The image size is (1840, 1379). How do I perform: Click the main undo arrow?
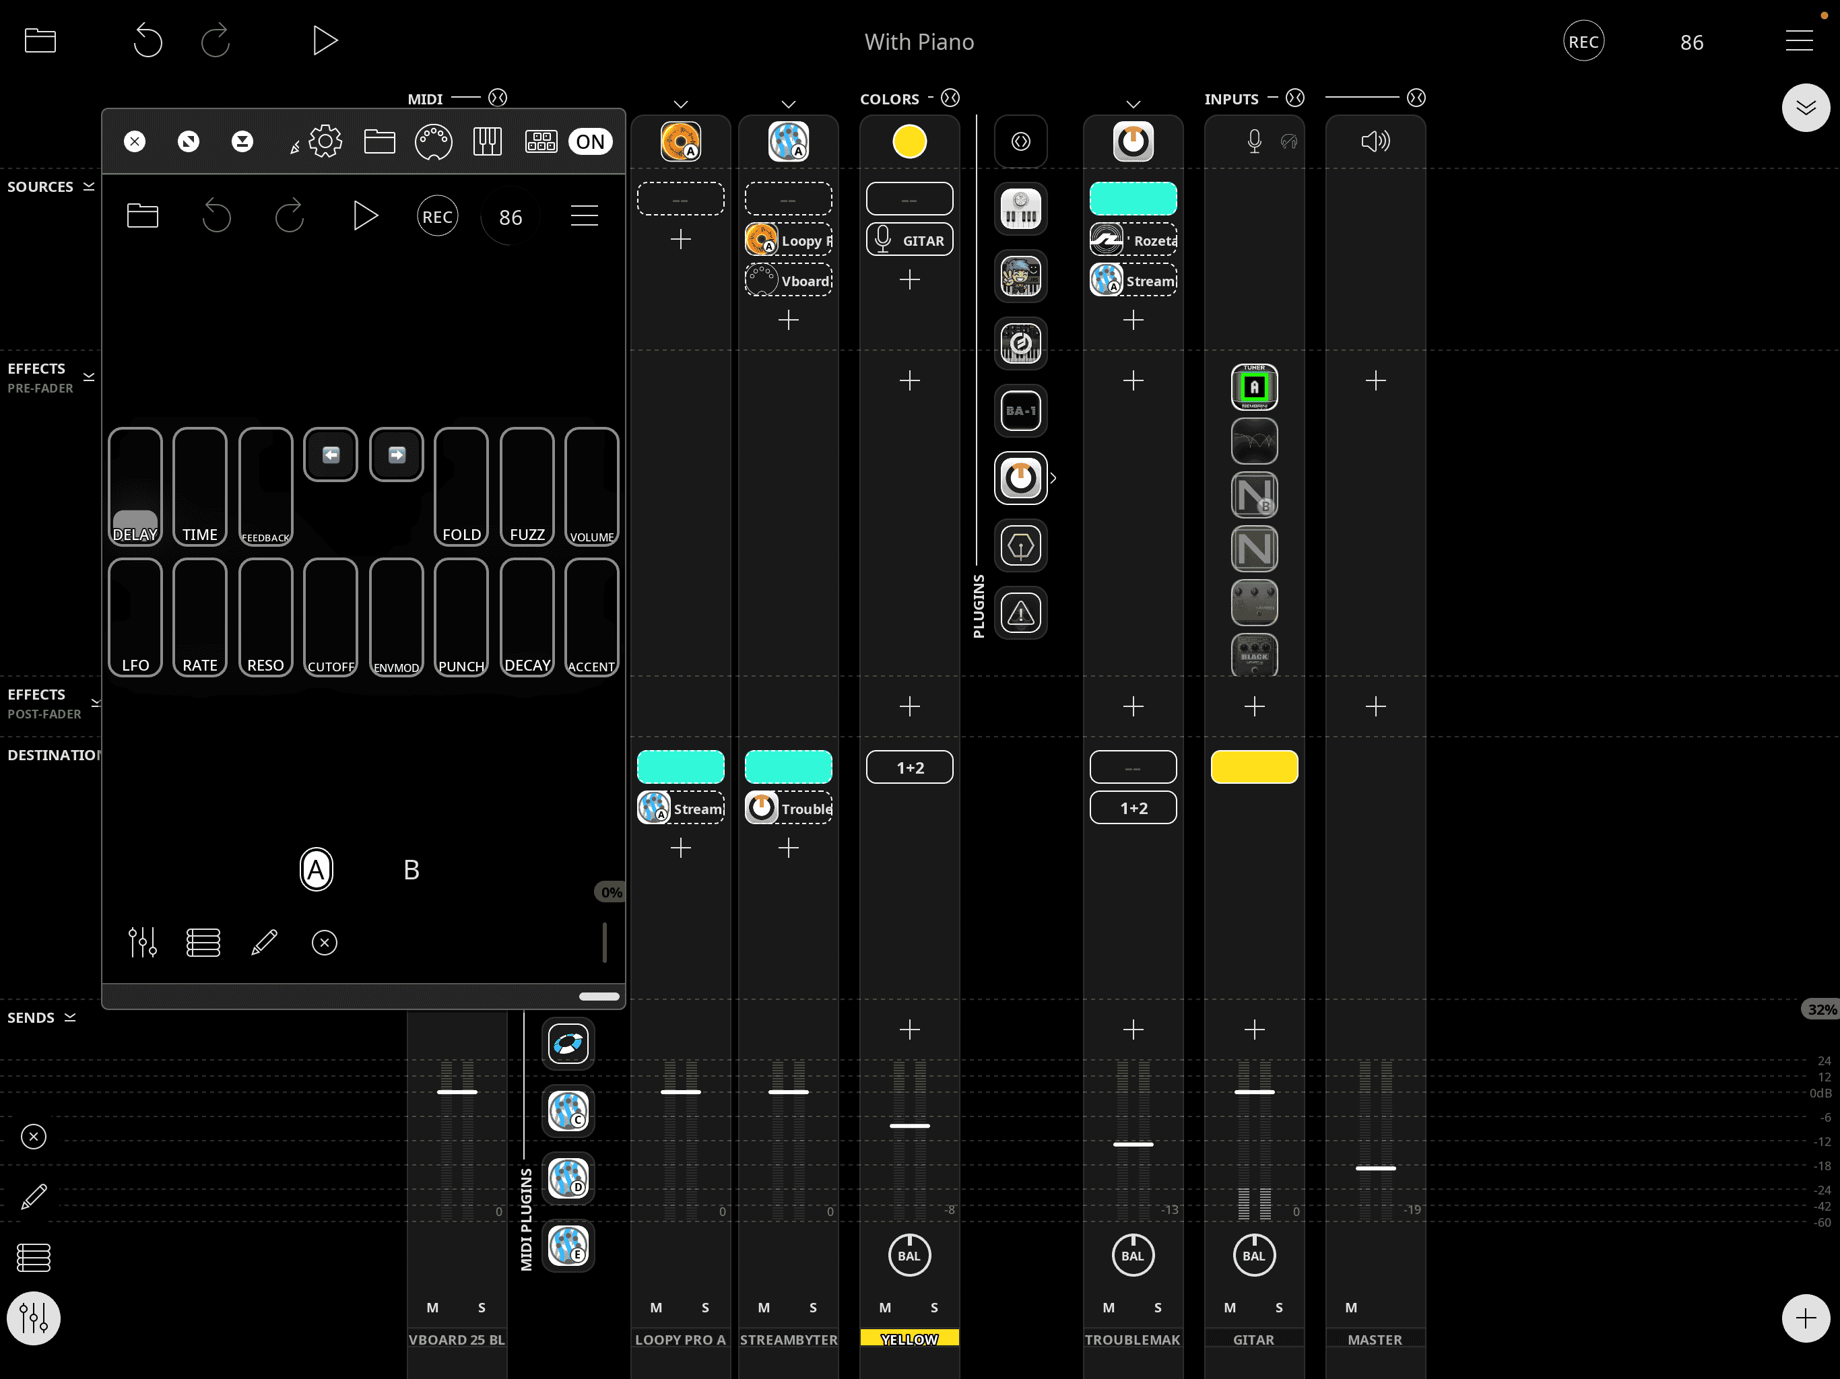pyautogui.click(x=148, y=41)
